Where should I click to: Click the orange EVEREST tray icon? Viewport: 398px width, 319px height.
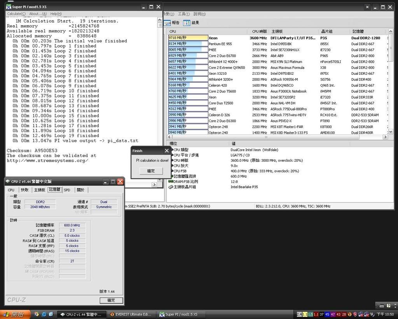(349, 314)
